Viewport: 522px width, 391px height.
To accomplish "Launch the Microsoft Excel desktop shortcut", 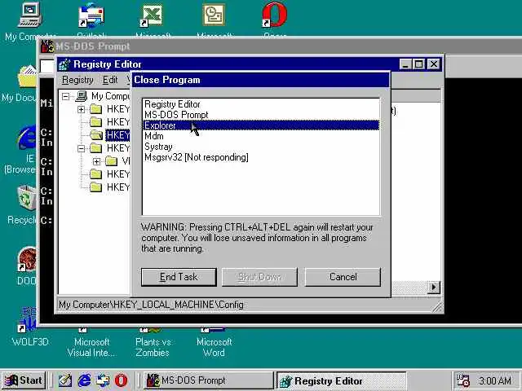I will [152, 15].
